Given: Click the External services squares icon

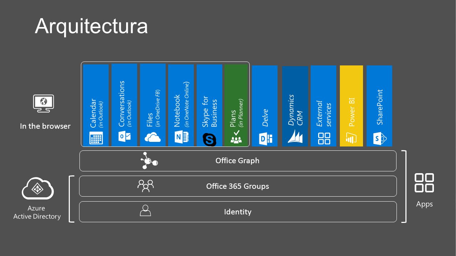Looking at the screenshot, I should (324, 139).
